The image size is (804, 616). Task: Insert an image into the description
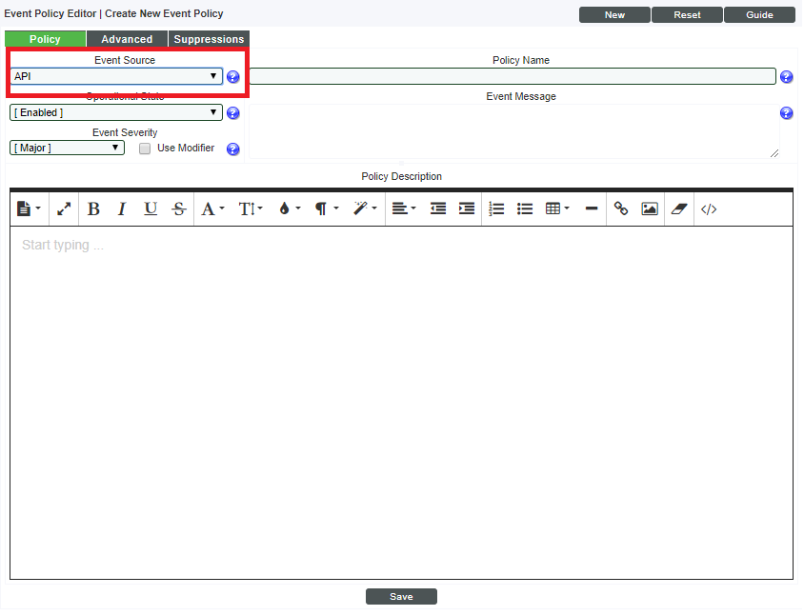point(650,209)
